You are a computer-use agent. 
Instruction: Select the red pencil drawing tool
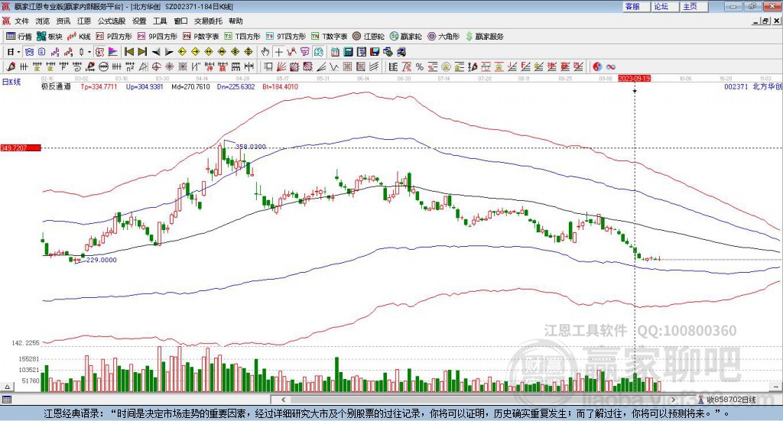pos(11,66)
